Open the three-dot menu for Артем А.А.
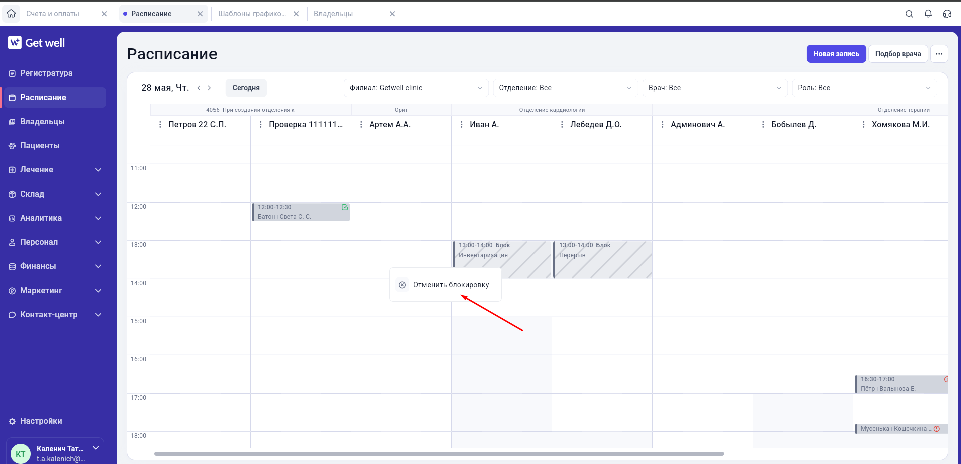This screenshot has height=464, width=961. 361,125
